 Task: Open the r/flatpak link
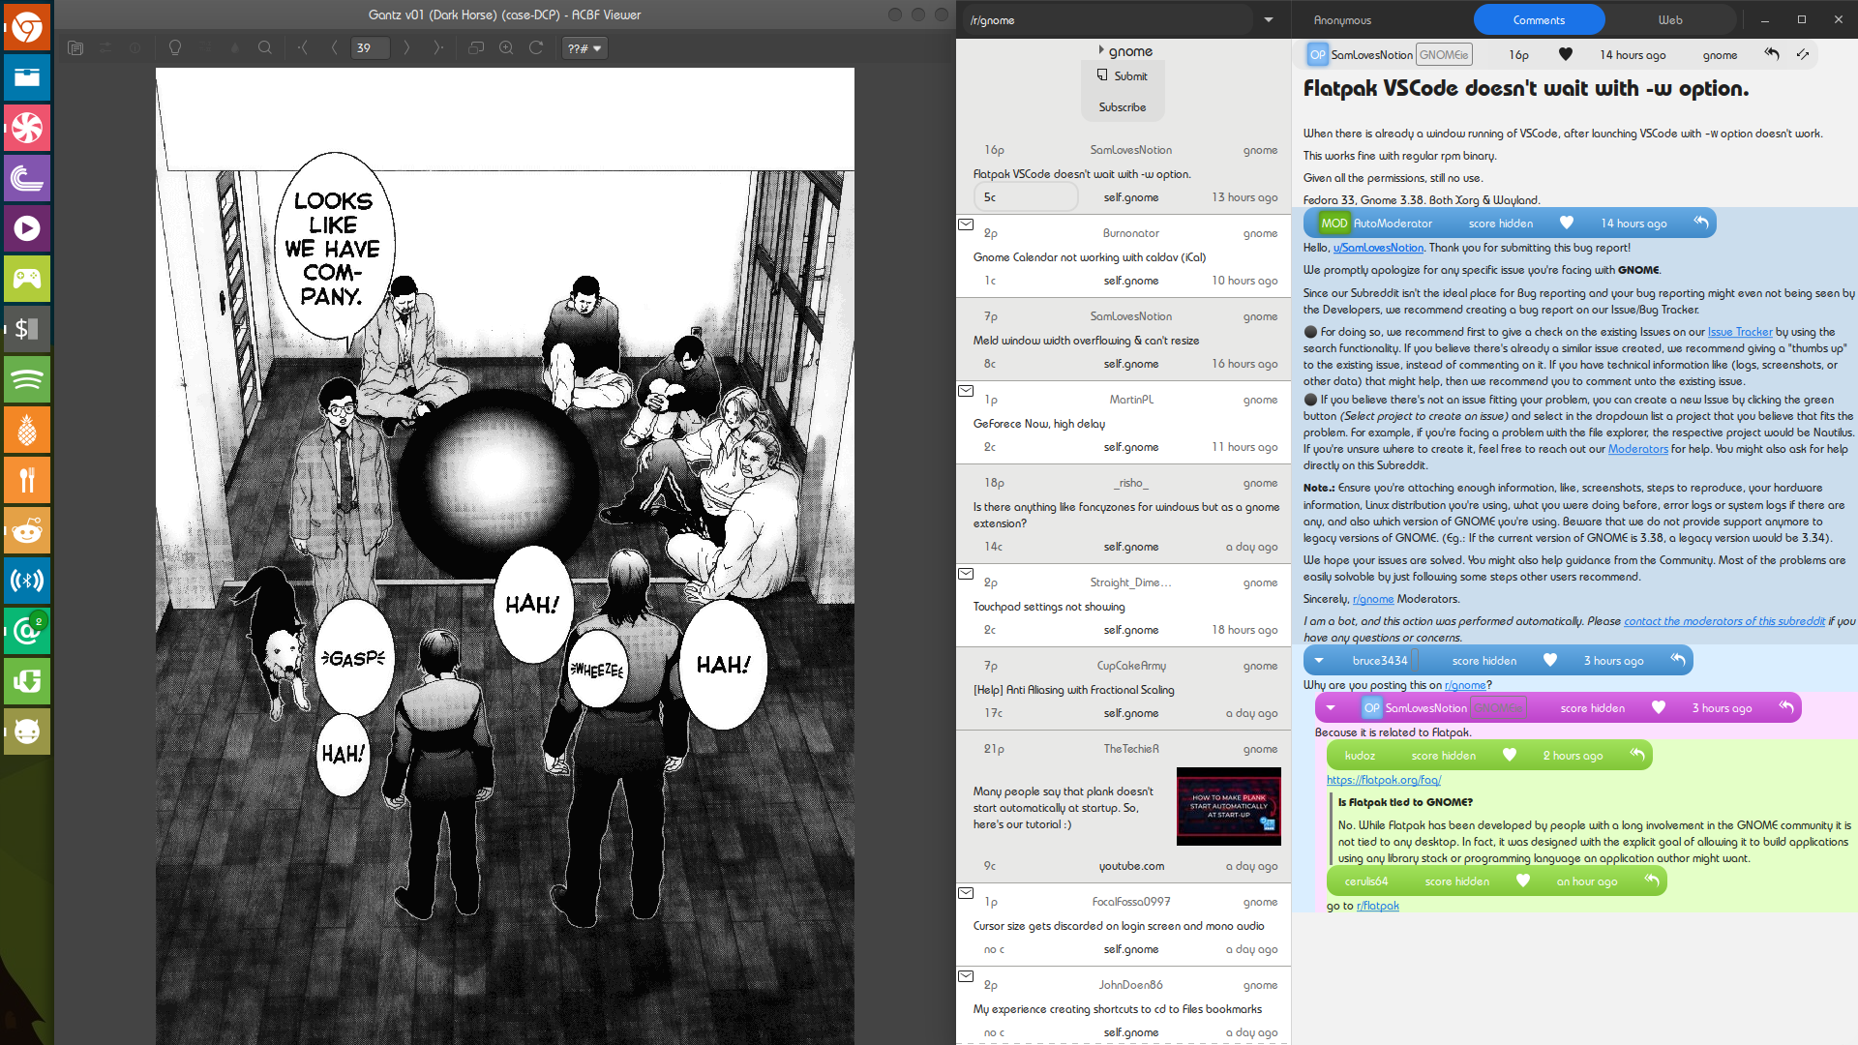1378,907
